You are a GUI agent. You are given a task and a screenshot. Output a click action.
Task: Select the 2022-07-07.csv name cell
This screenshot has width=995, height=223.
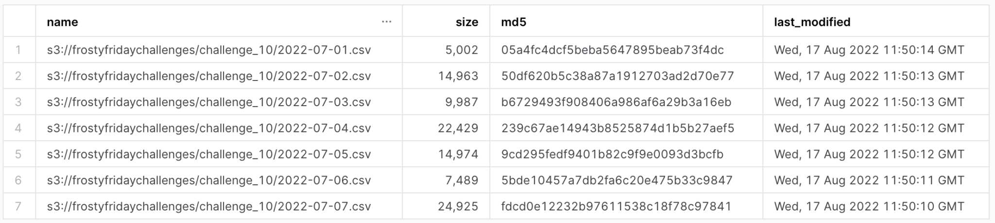[209, 207]
